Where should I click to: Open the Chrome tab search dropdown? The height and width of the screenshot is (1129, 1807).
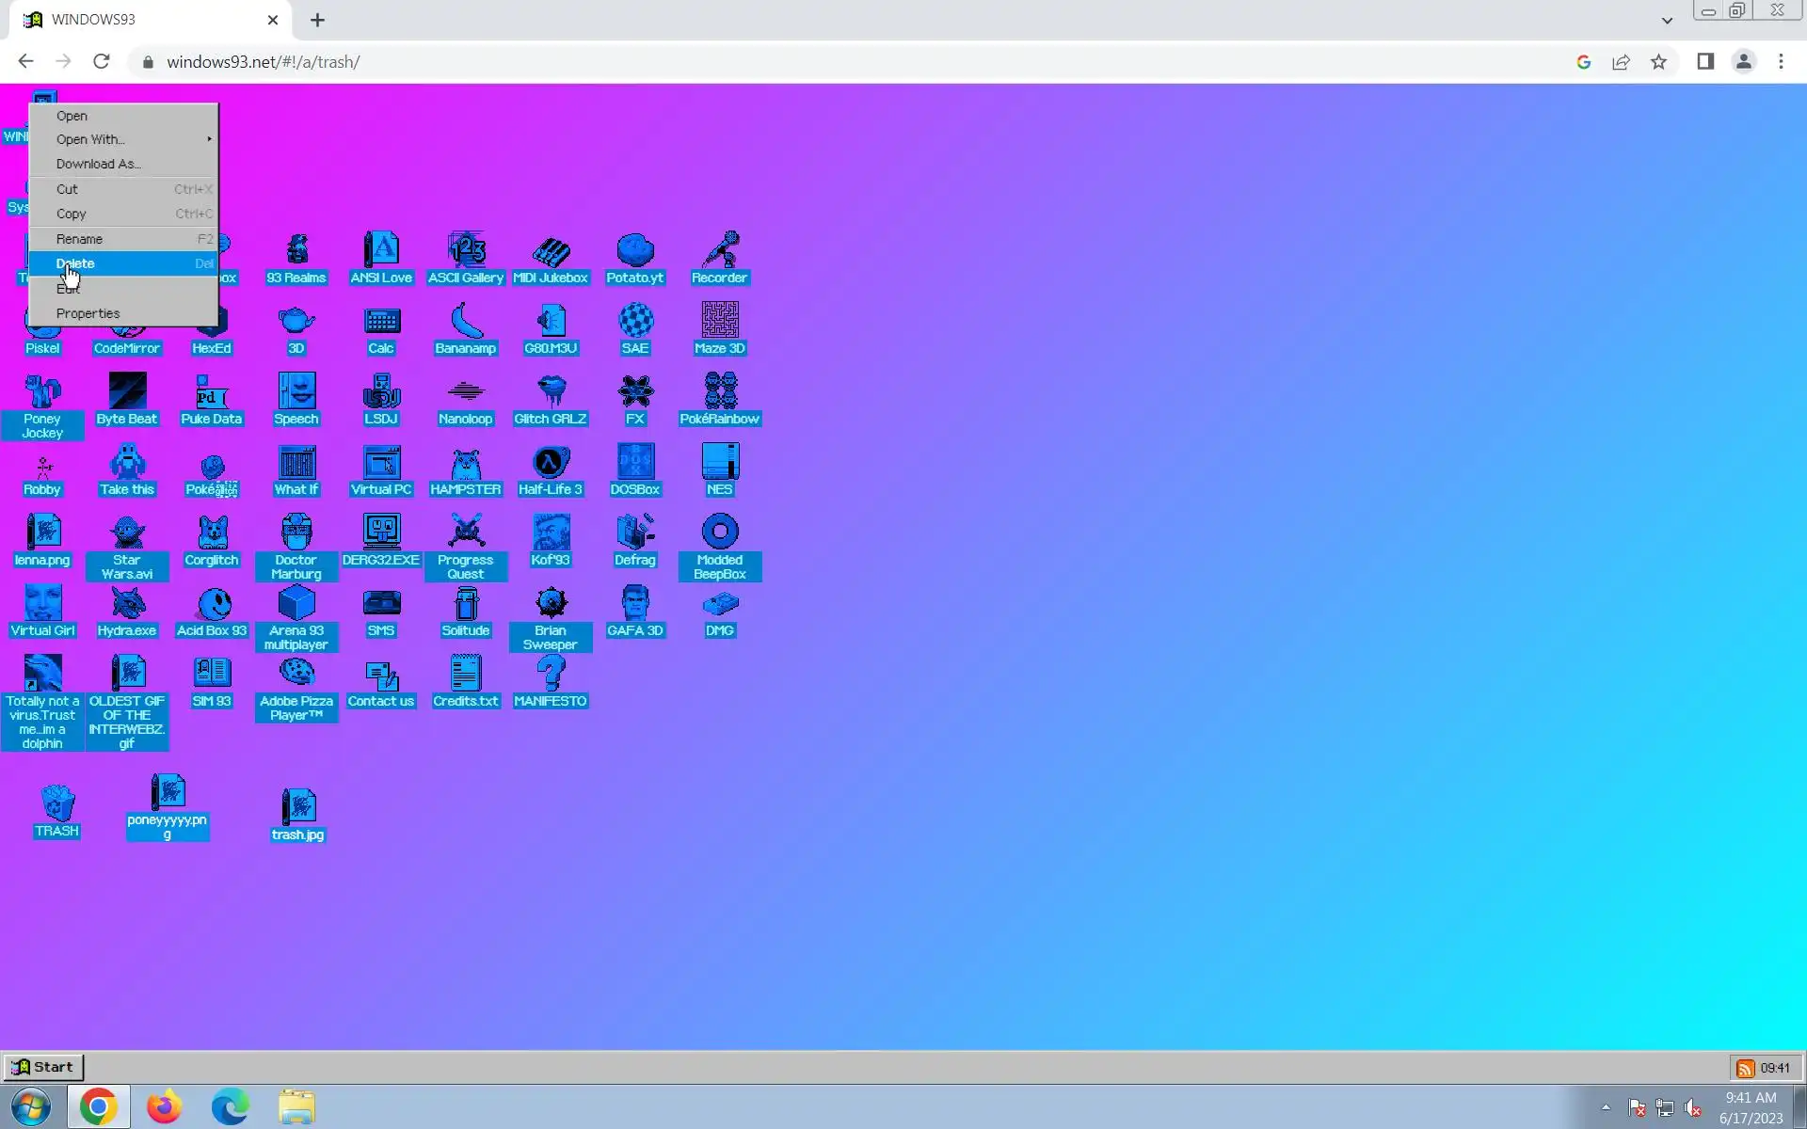[1667, 20]
